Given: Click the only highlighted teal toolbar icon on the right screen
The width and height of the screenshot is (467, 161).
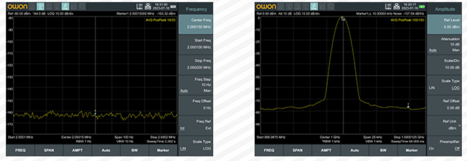Looking at the screenshot, I should [314, 6].
